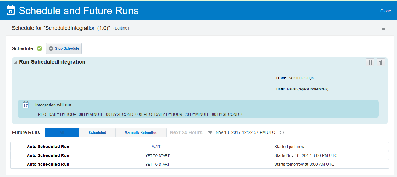Viewport: 397px width, 177px height.
Task: Click the dropdown arrow beside timestamp
Action: click(x=210, y=132)
